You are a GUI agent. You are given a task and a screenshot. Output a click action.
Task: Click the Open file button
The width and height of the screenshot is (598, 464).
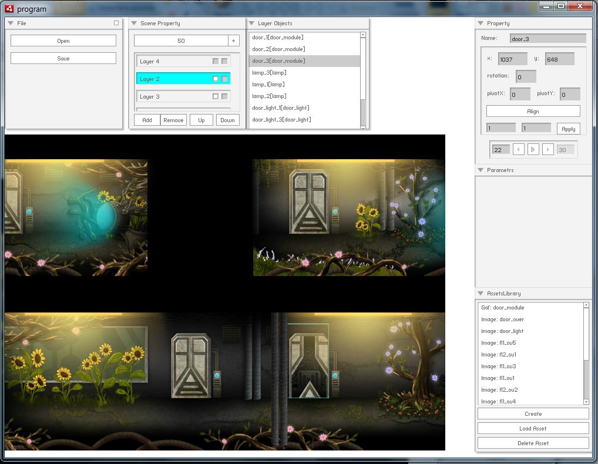tap(63, 41)
